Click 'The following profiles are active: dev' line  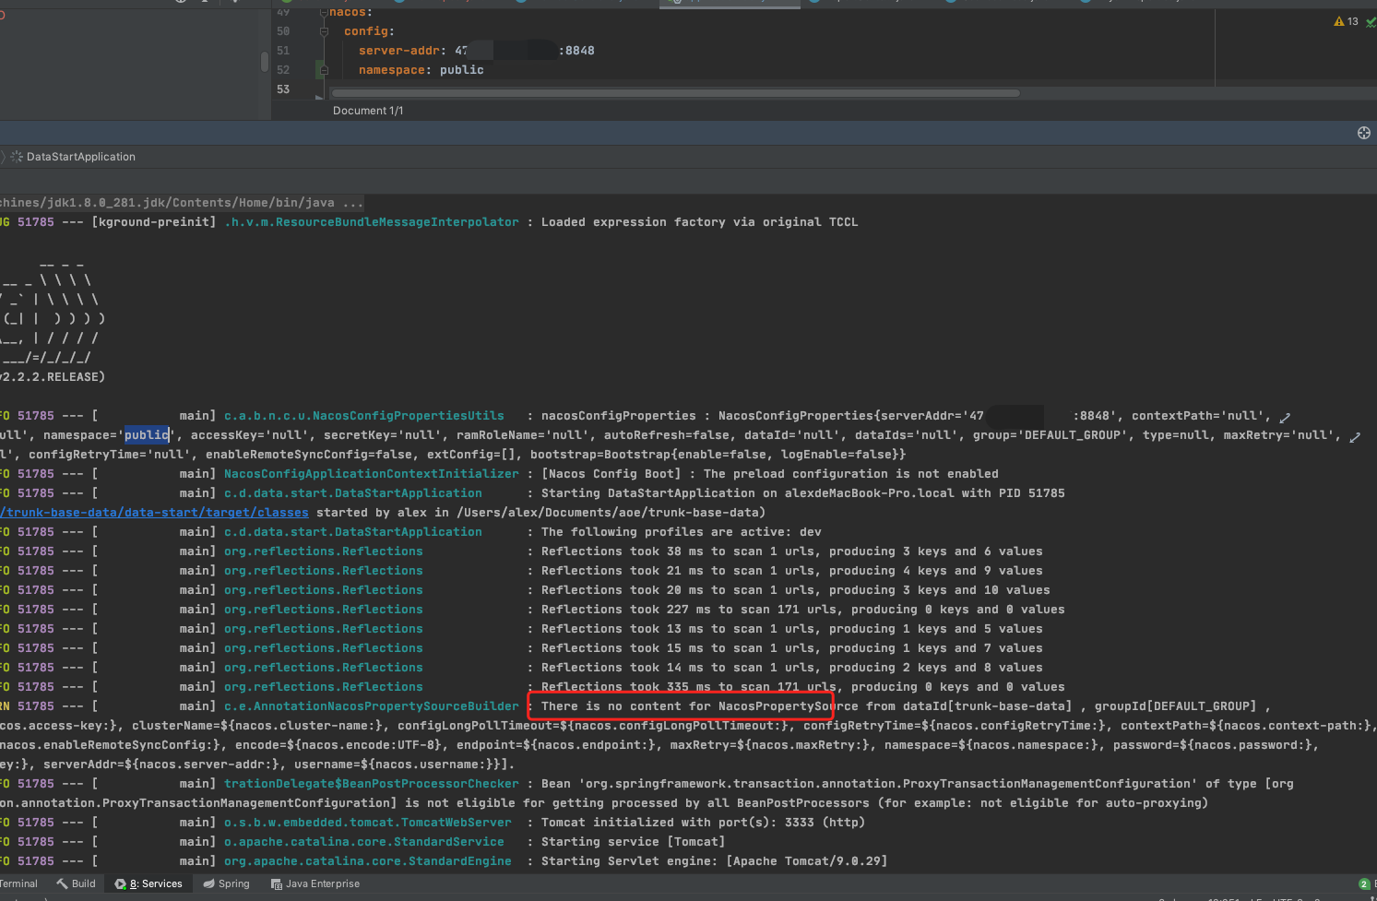click(x=681, y=532)
